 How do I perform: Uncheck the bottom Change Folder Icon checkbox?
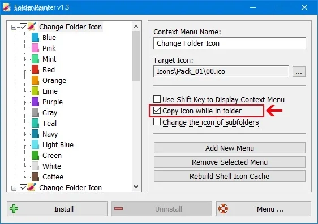(x=23, y=188)
